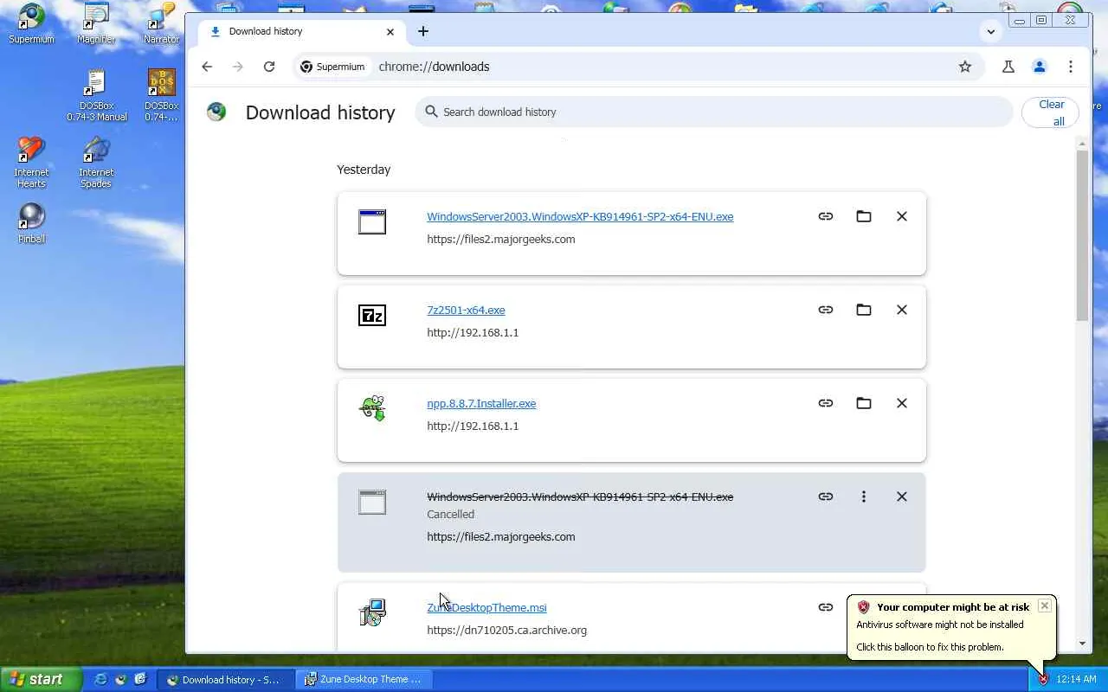This screenshot has width=1108, height=692.
Task: Click the Clear all button
Action: tap(1051, 112)
